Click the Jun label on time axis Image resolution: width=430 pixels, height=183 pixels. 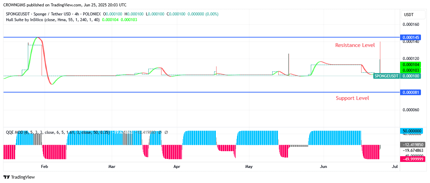click(324, 167)
